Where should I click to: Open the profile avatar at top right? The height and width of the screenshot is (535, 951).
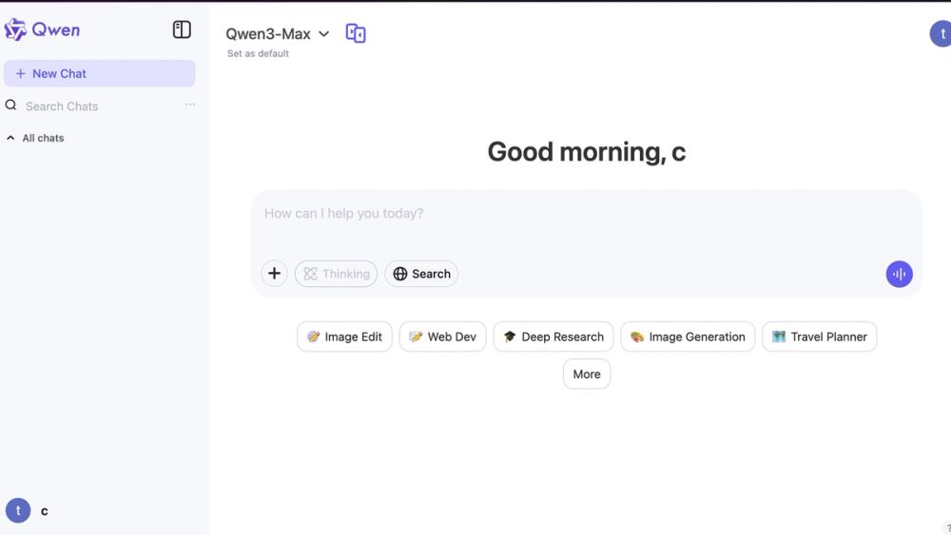(941, 34)
